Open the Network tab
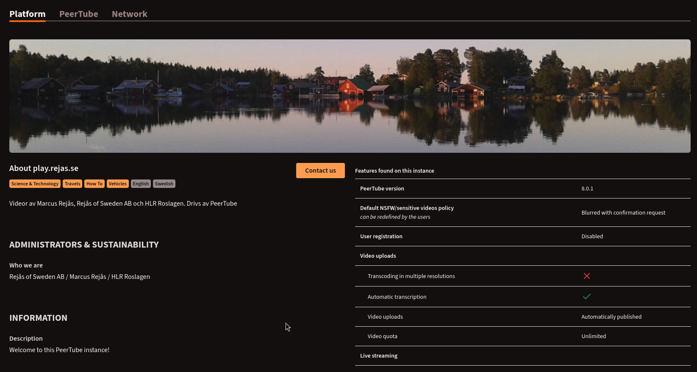Screen dimensions: 697x372 coord(129,14)
